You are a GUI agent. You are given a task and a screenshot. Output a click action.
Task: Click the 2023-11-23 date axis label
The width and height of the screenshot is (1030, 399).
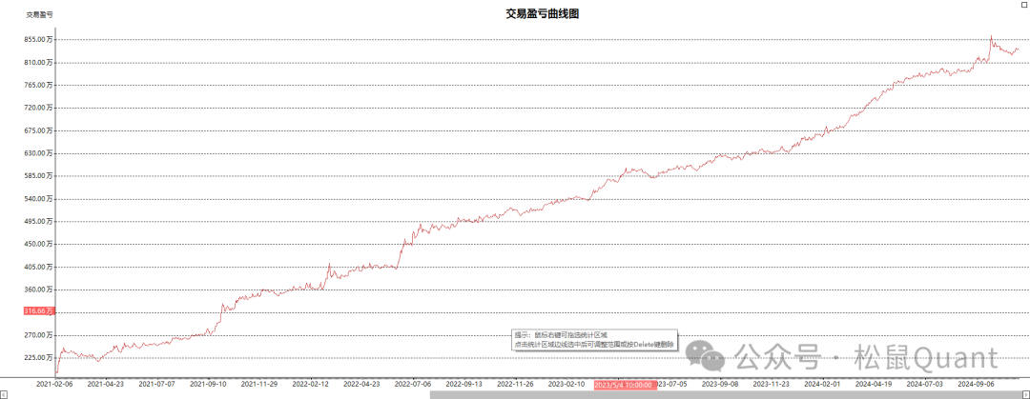(771, 384)
